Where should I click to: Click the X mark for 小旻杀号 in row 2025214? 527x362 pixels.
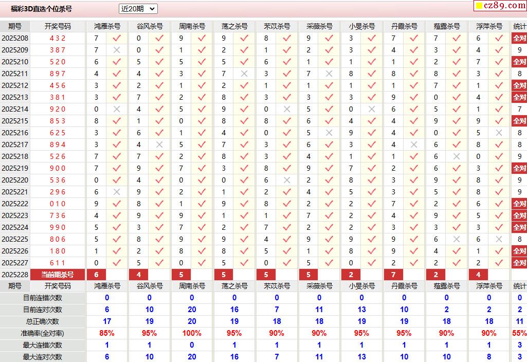pos(372,109)
